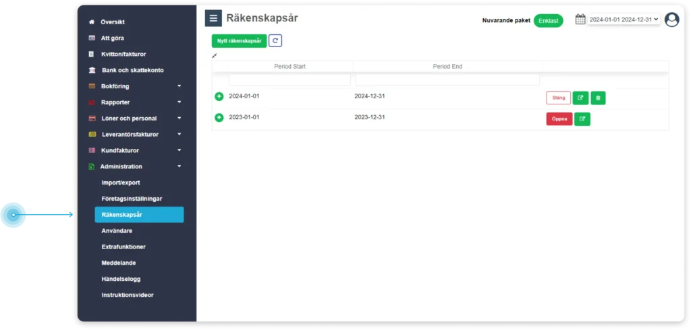Click the refresh icon beside Nytt räkenskapsår
The image size is (691, 330).
(x=275, y=40)
